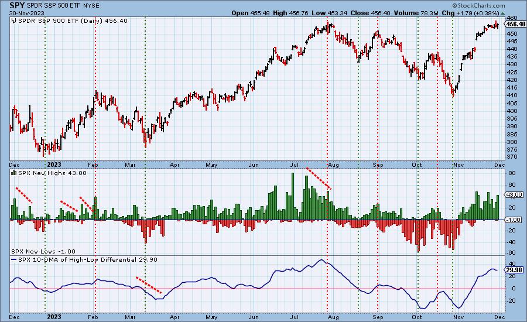Screen dimensions: 527x322
Task: Click the 460 label on the price axis
Action: 512,18
